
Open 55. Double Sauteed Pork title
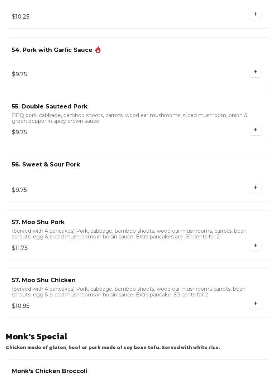[49, 107]
